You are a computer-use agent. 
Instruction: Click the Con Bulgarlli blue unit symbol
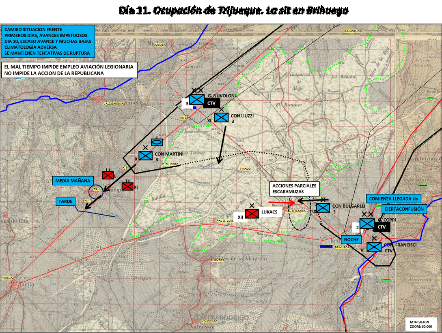[x=323, y=208]
